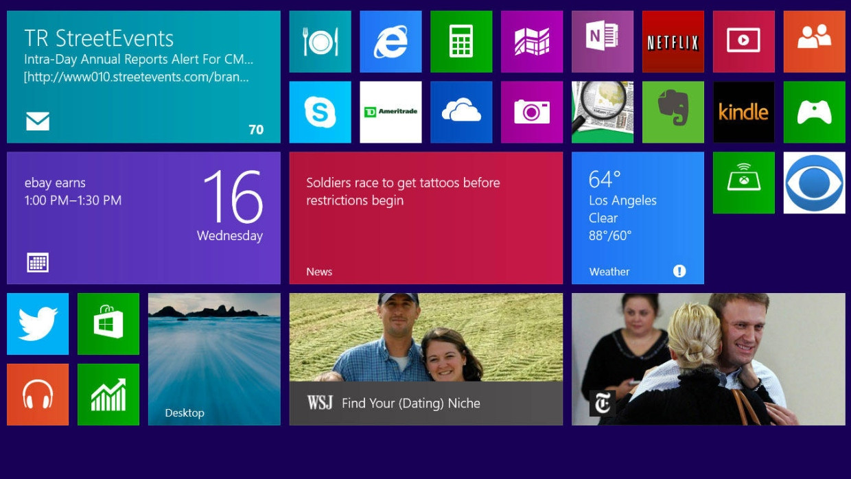This screenshot has width=851, height=479.
Task: Open the Mail tile showing TR StreetEvents
Action: [143, 77]
